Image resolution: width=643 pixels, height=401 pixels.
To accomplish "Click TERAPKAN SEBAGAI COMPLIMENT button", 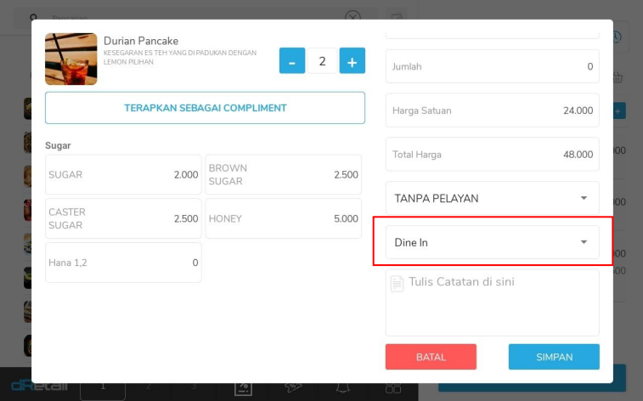I will (x=205, y=108).
